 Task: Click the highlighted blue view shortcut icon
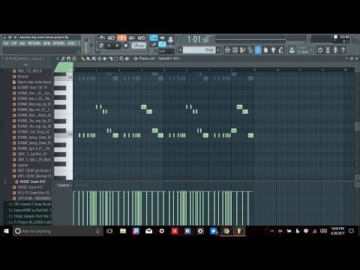click(x=258, y=50)
